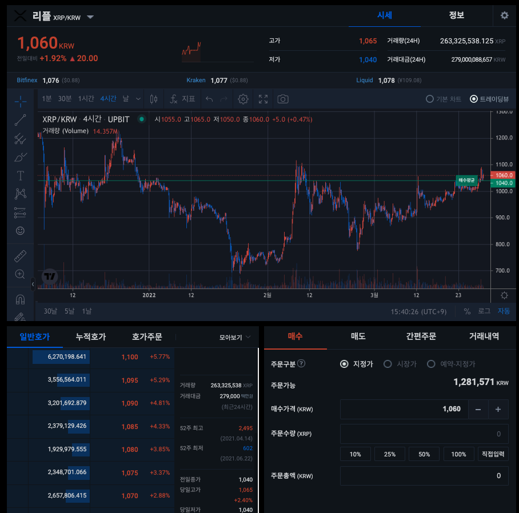
Task: Select the crosshair cursor tool
Action: (x=20, y=101)
